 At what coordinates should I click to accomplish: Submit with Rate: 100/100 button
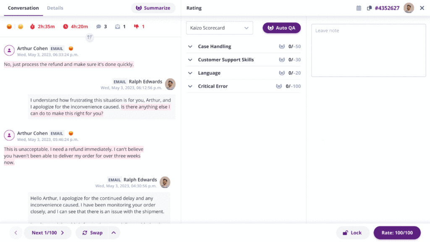pyautogui.click(x=397, y=233)
